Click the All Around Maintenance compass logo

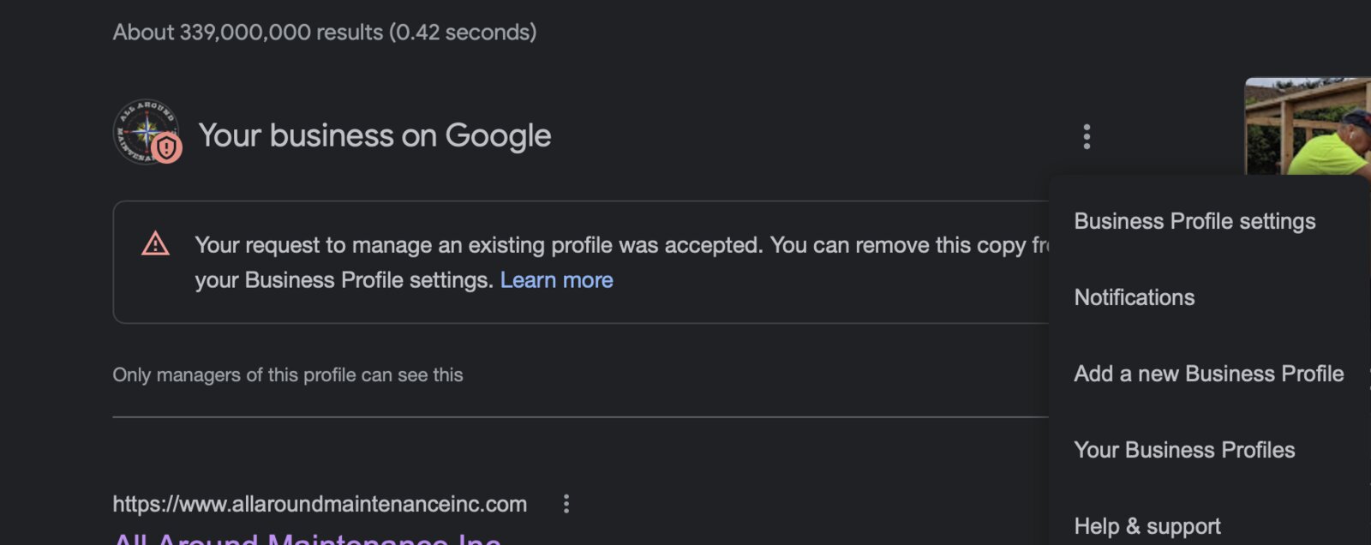pyautogui.click(x=146, y=132)
